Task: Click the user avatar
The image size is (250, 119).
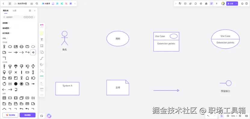Action: pyautogui.click(x=223, y=4)
